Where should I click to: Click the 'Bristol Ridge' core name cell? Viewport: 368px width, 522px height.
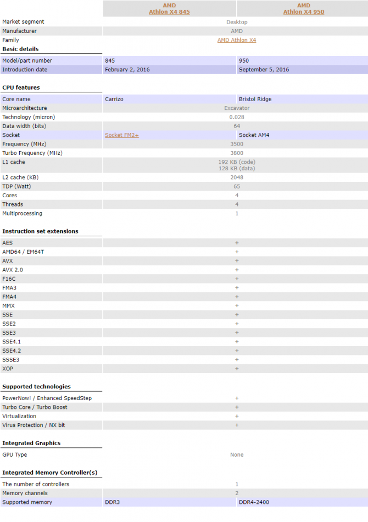(x=303, y=99)
